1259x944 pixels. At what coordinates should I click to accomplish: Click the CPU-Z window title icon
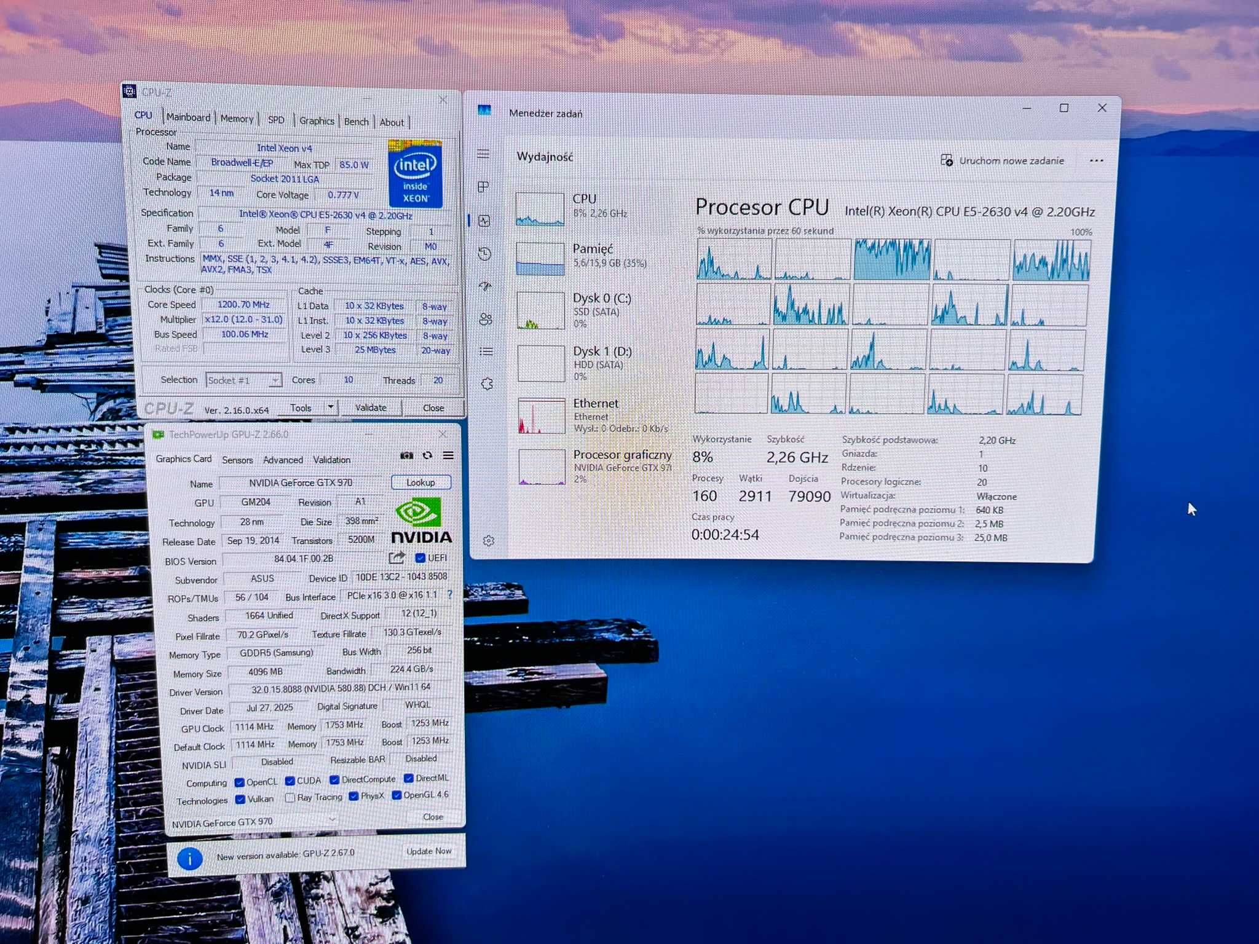(x=129, y=91)
